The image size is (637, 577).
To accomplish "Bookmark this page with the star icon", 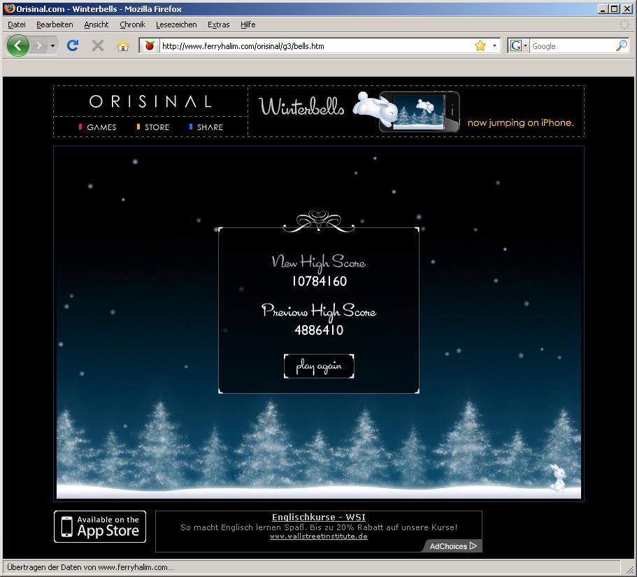I will pos(480,46).
